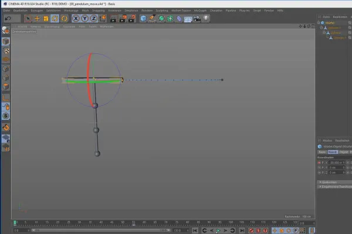Toggle visibility dots of Würfel object
The height and width of the screenshot is (234, 352).
[x=350, y=23]
